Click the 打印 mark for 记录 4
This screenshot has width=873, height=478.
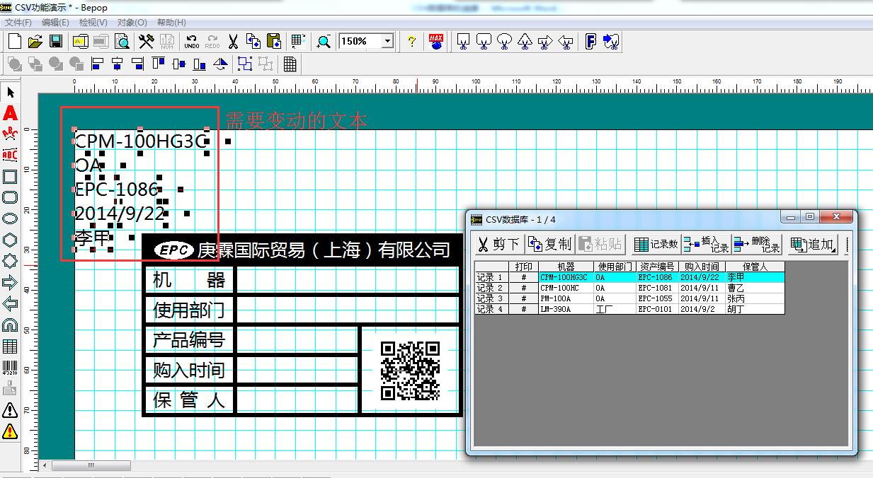click(524, 309)
